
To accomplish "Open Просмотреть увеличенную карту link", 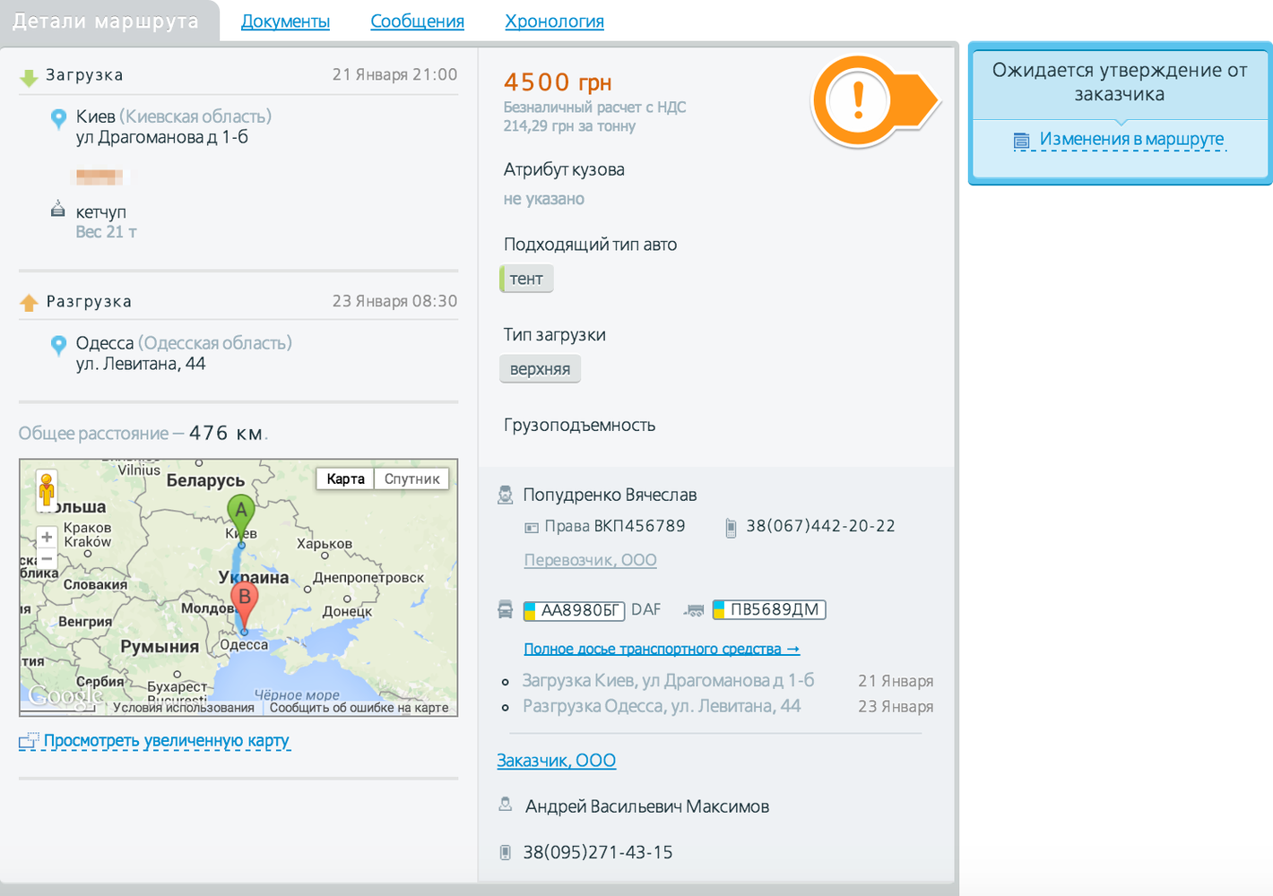I will [167, 741].
